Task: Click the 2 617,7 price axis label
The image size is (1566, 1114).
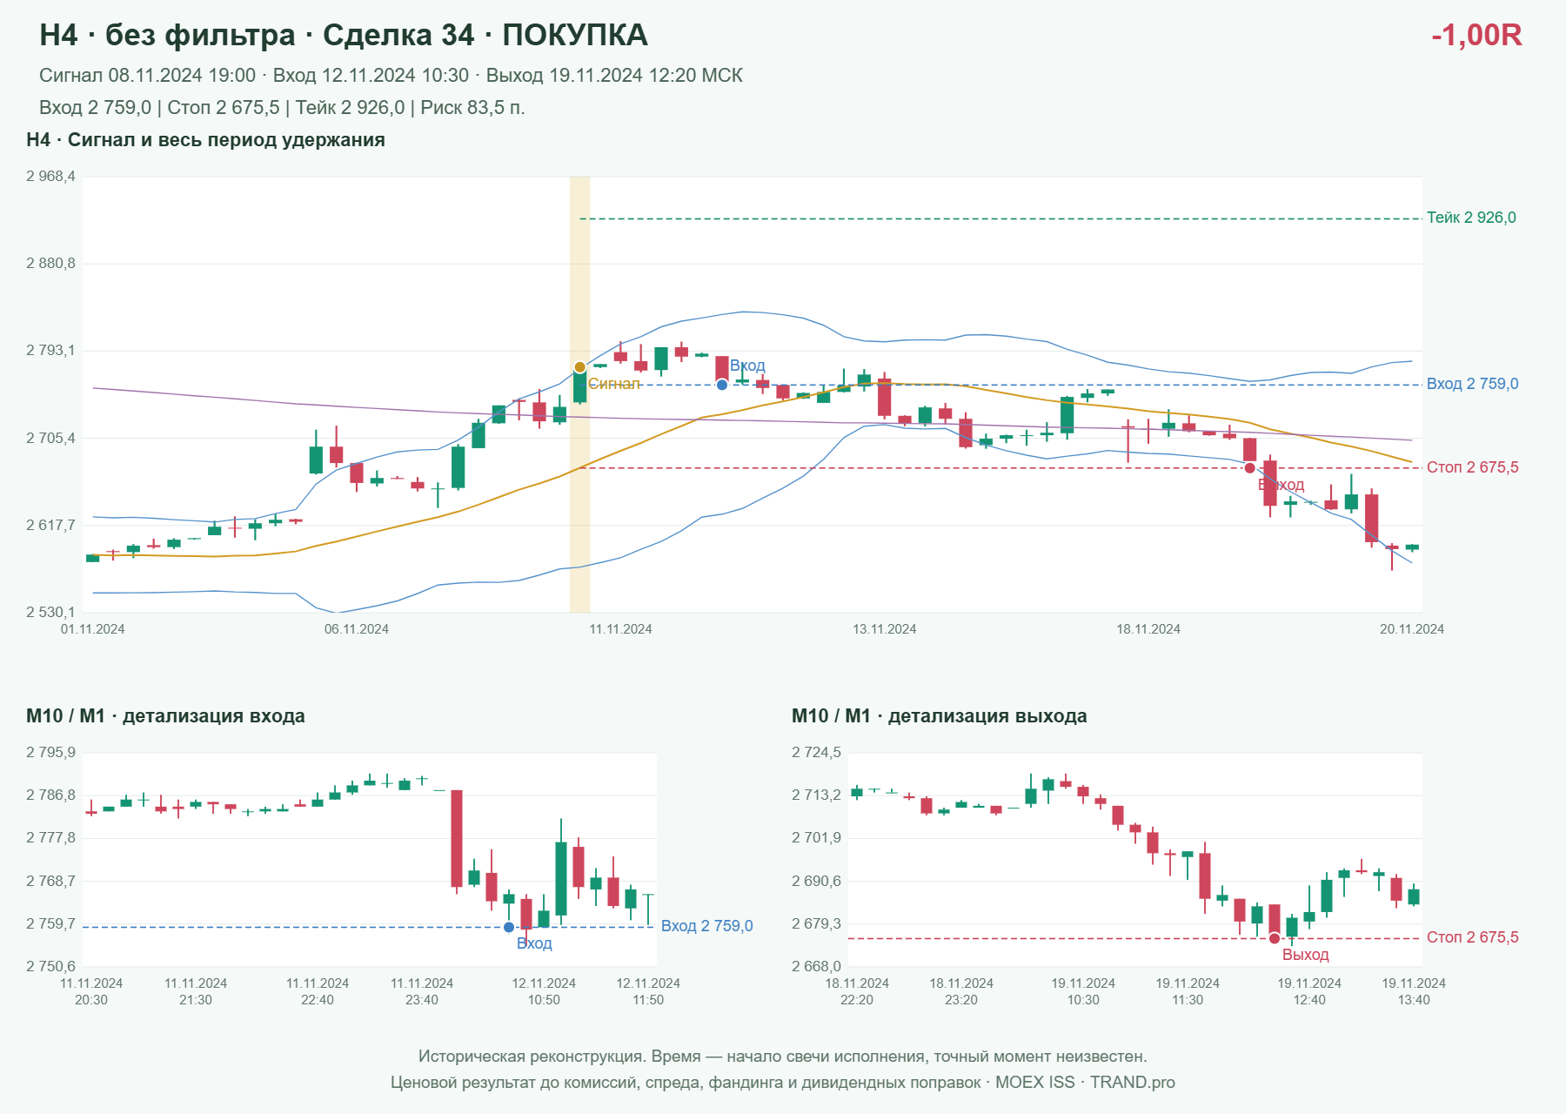Action: click(x=50, y=525)
